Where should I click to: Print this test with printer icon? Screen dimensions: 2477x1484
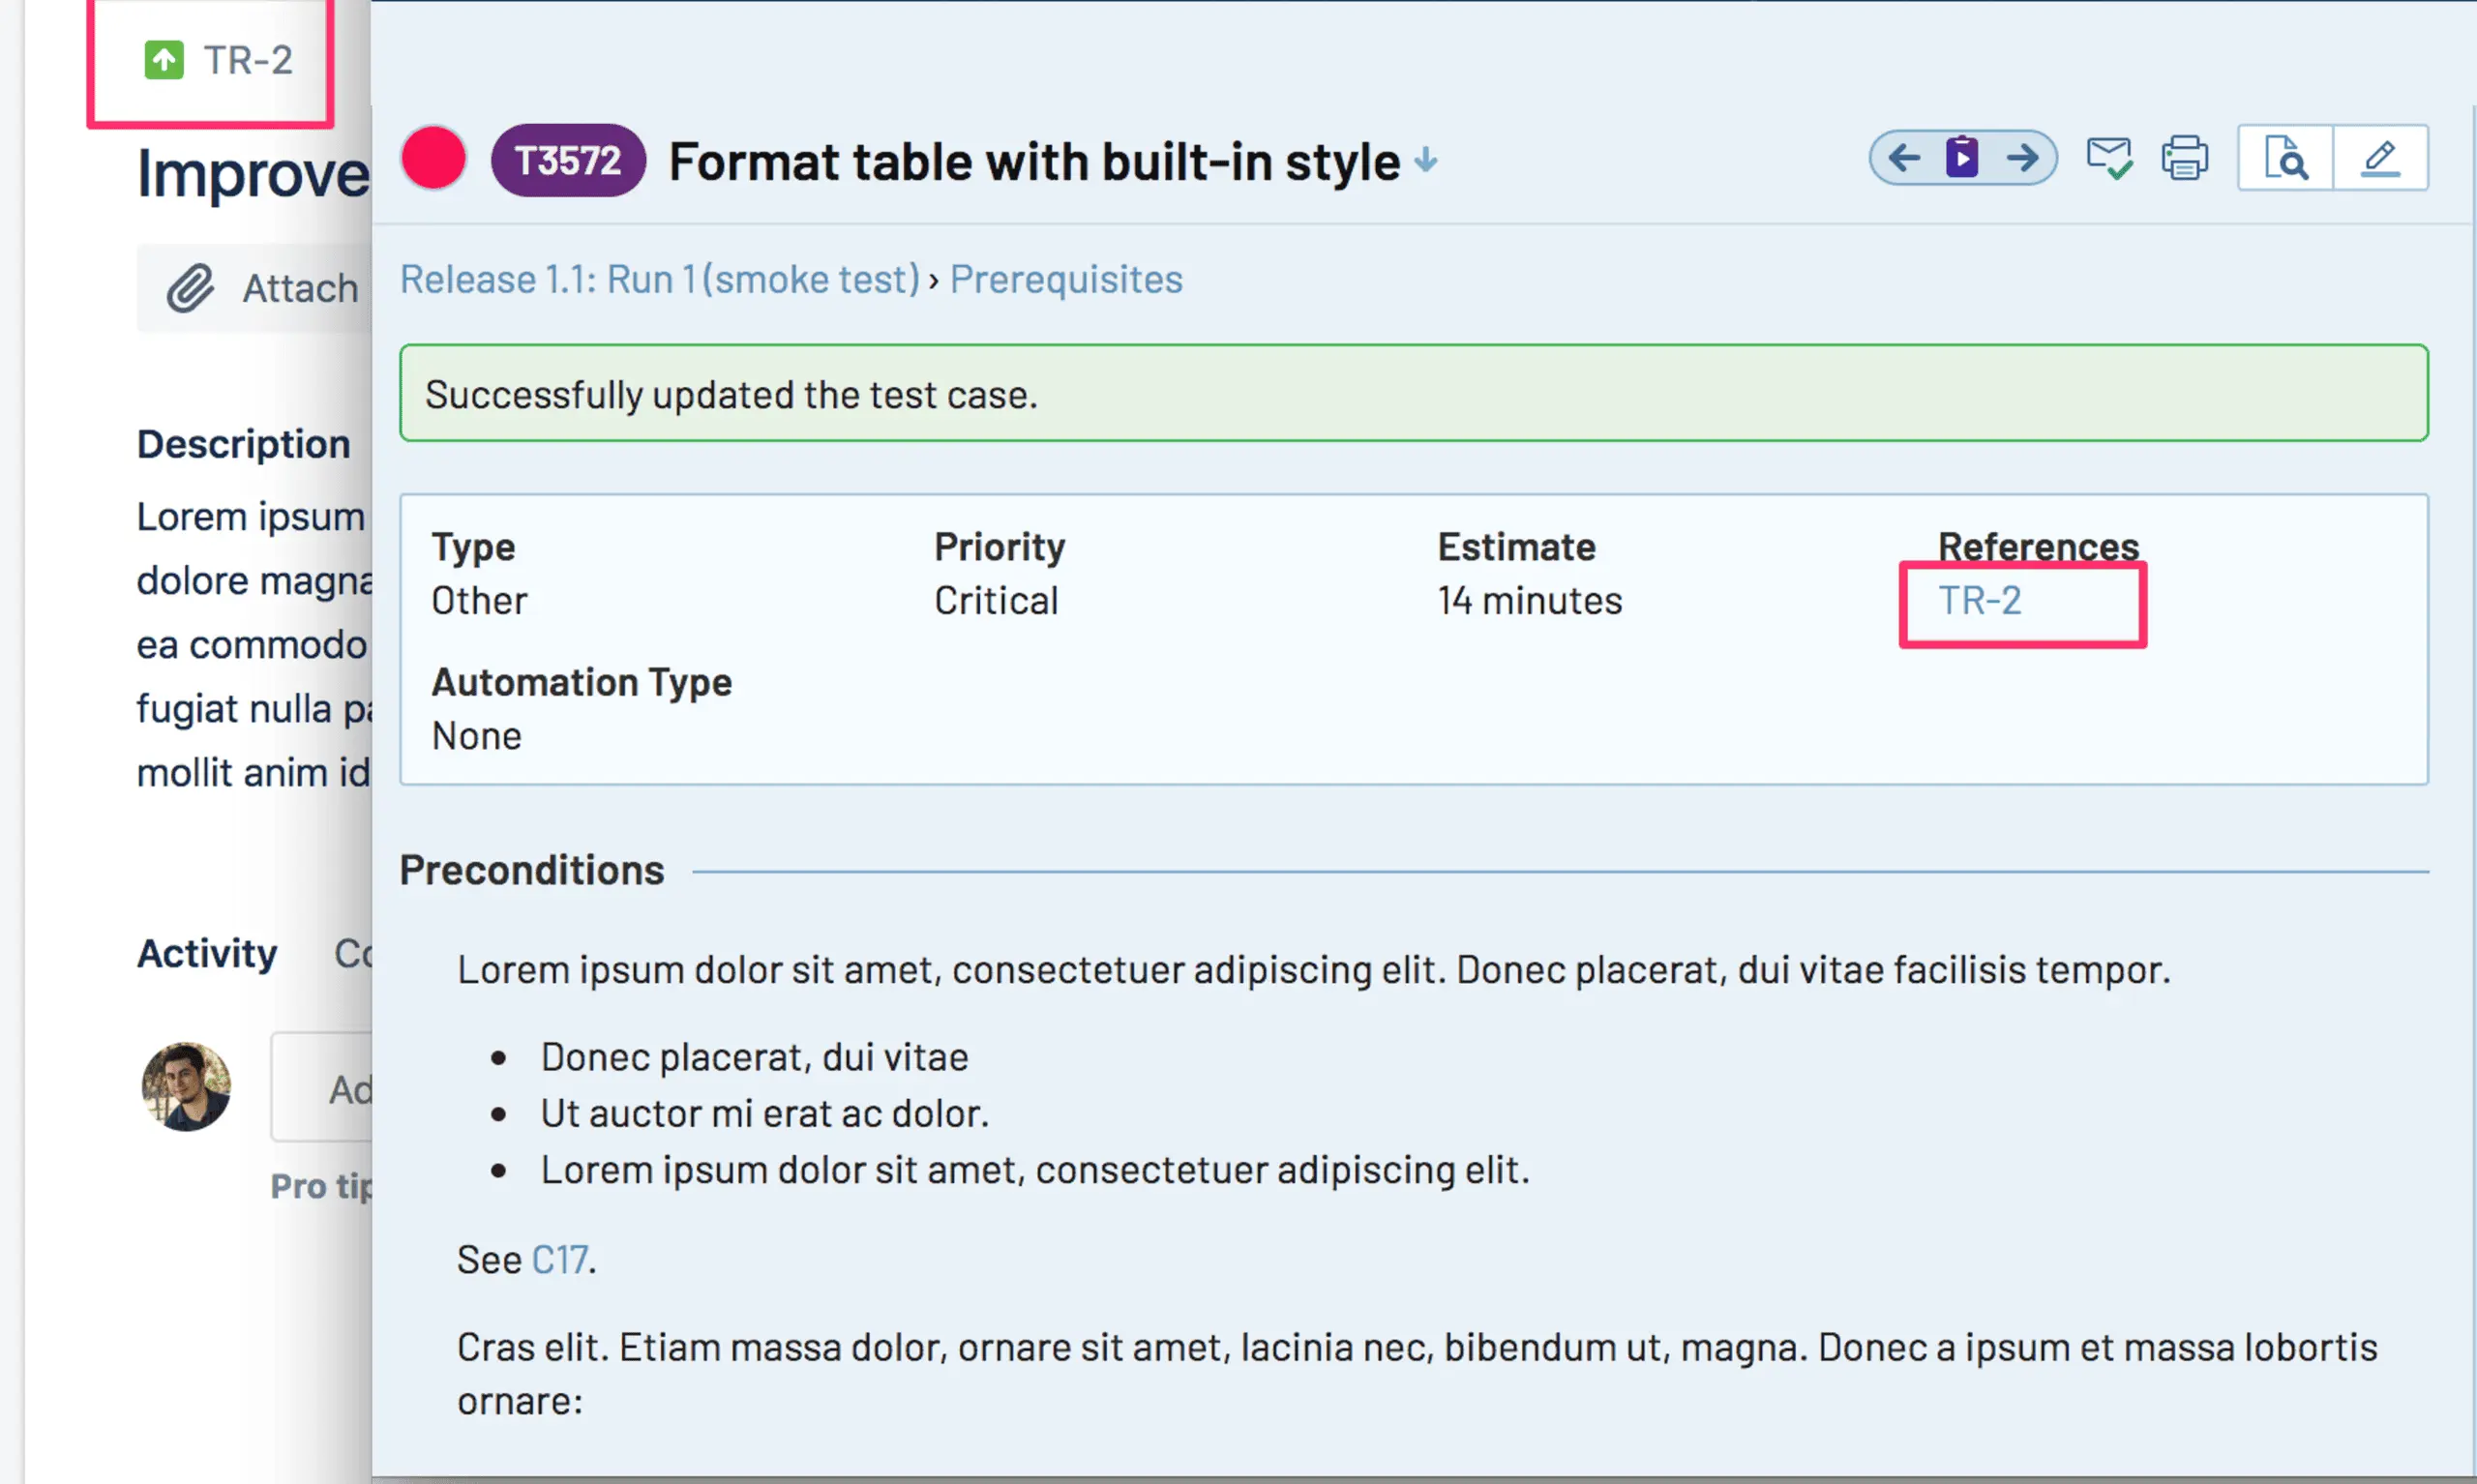(2184, 158)
